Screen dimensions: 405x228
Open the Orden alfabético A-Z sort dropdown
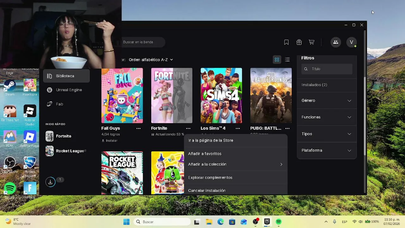pyautogui.click(x=151, y=60)
